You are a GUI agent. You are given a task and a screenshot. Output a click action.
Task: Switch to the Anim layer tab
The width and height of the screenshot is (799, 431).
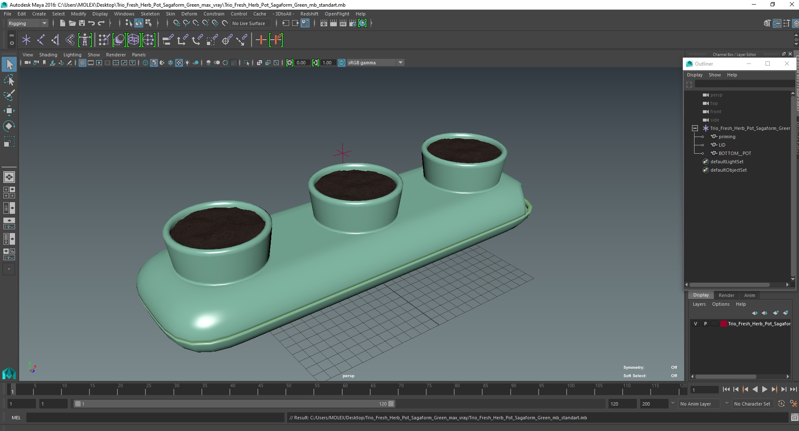(x=749, y=295)
